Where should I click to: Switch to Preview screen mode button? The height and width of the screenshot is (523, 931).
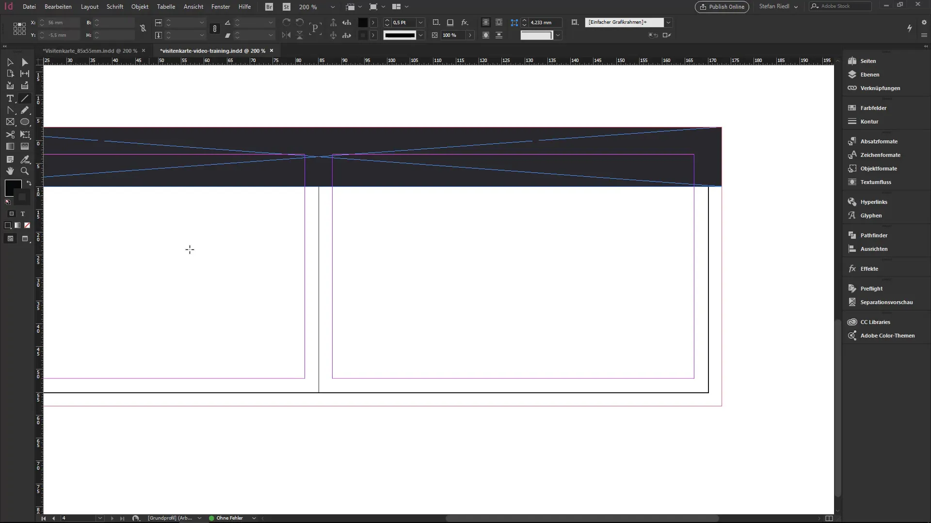pos(25,239)
